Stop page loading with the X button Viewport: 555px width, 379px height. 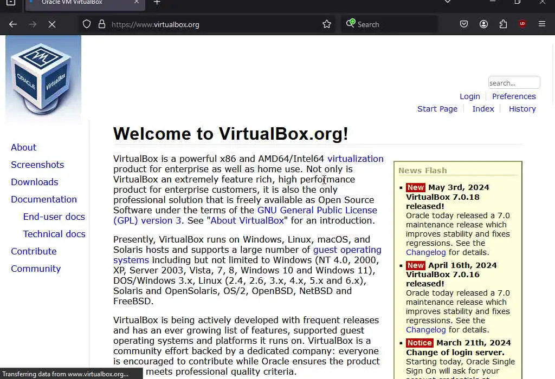pos(52,24)
